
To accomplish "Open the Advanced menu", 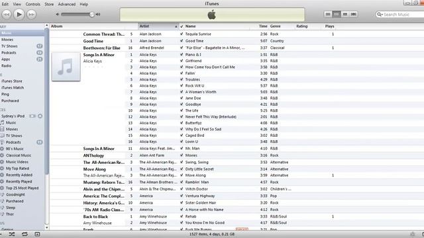I will point(66,5).
